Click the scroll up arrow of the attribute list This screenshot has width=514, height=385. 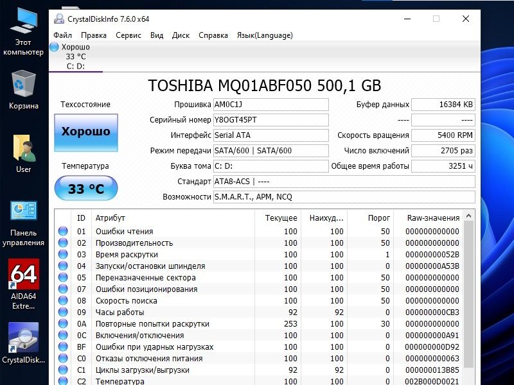[469, 216]
